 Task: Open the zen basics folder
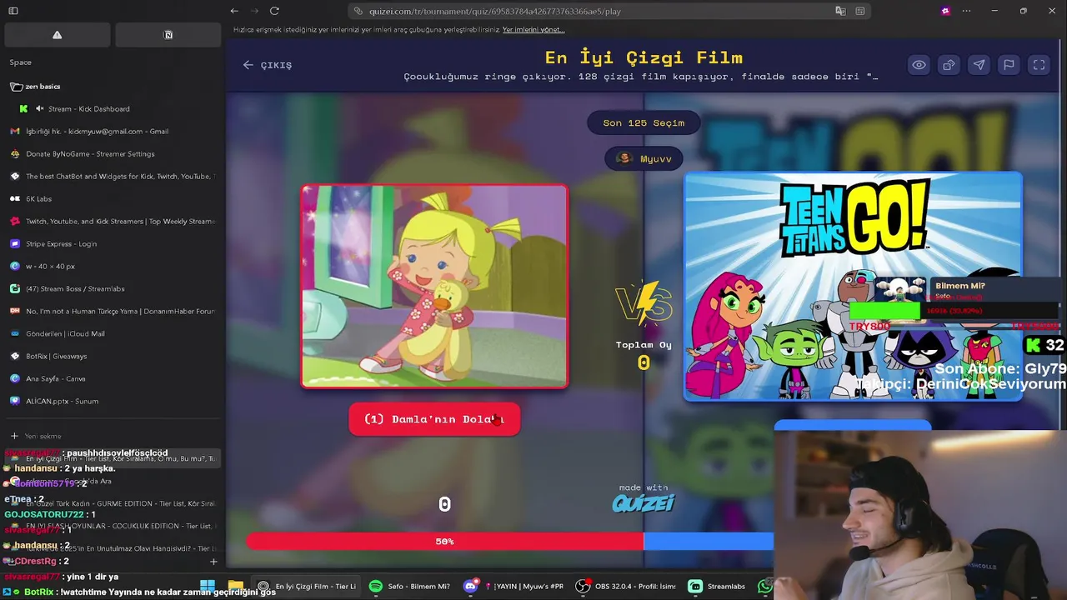click(x=35, y=86)
